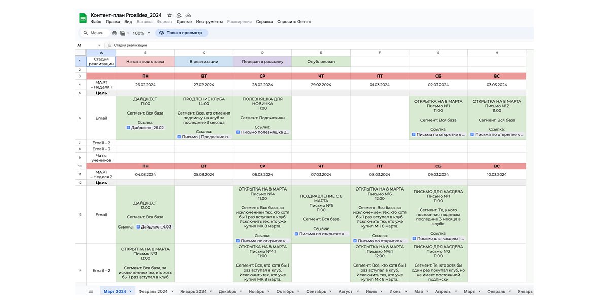This screenshot has width=609, height=304.
Task: Open the Файл menu
Action: click(96, 22)
